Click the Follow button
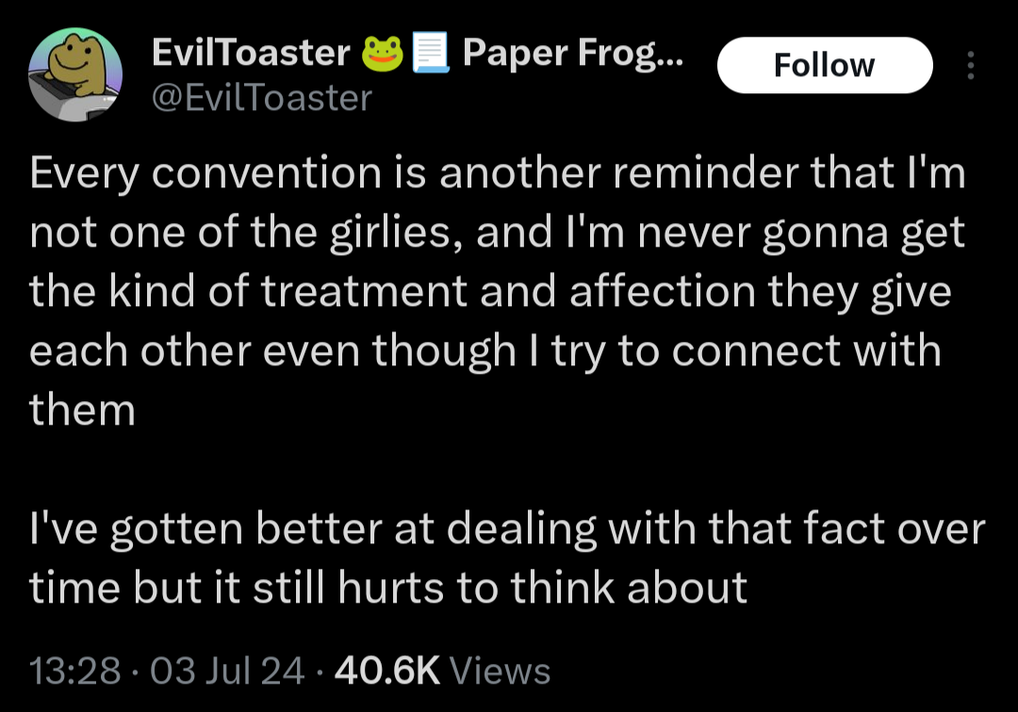Viewport: 1018px width, 712px height. point(825,66)
